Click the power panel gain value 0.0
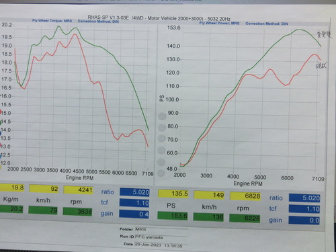This screenshot has width=336, height=252. [x=304, y=220]
